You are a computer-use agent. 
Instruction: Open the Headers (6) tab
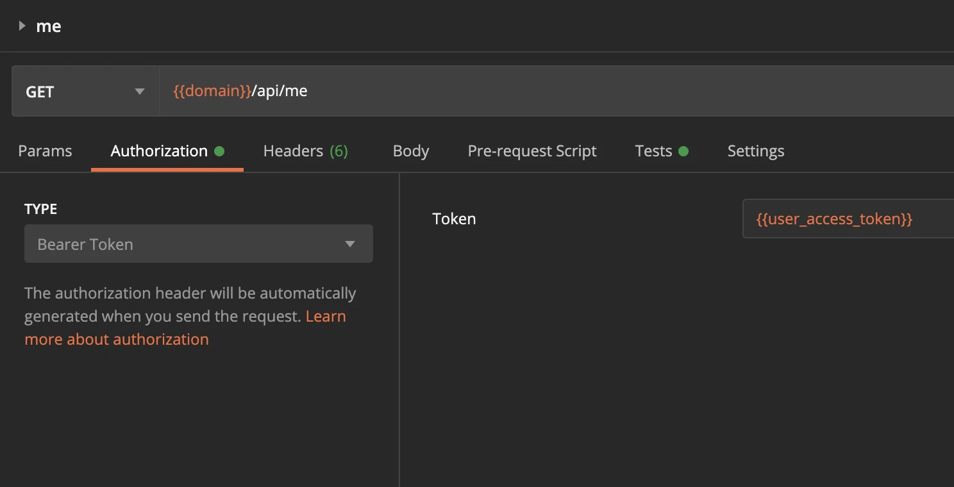pyautogui.click(x=305, y=151)
